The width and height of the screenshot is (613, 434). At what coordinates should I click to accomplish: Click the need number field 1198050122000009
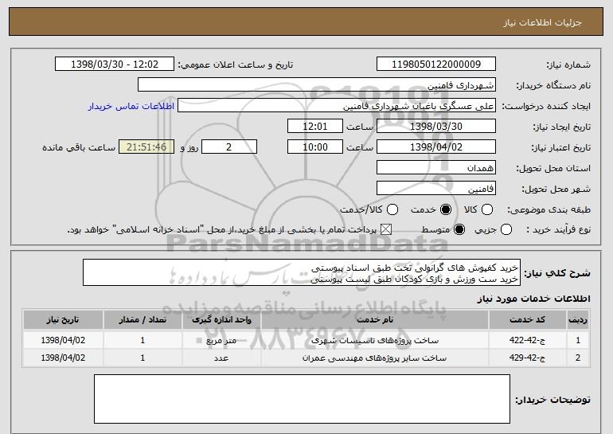436,65
